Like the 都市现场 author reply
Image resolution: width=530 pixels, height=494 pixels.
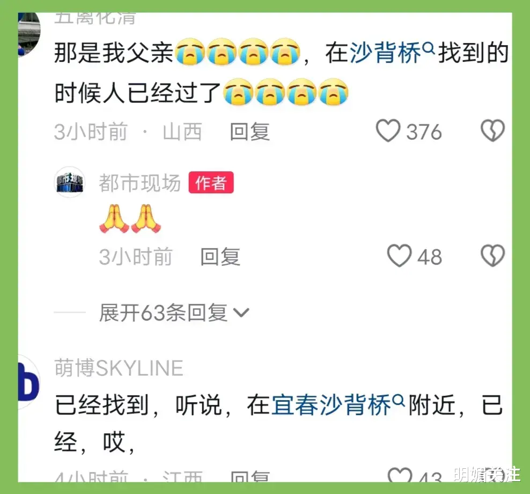399,256
